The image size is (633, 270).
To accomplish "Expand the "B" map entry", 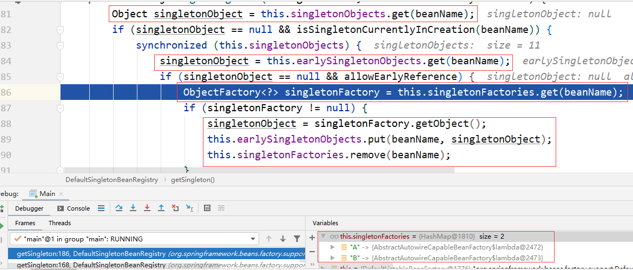I will pos(333,258).
